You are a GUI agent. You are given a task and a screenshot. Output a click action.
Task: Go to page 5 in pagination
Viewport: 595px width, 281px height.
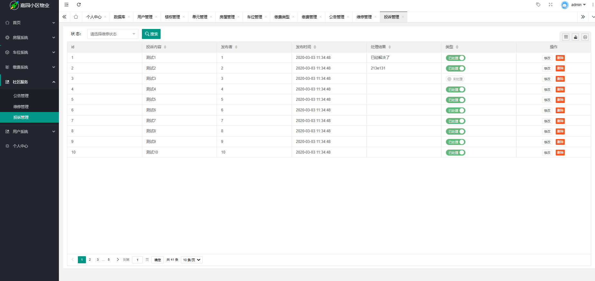[x=109, y=259]
